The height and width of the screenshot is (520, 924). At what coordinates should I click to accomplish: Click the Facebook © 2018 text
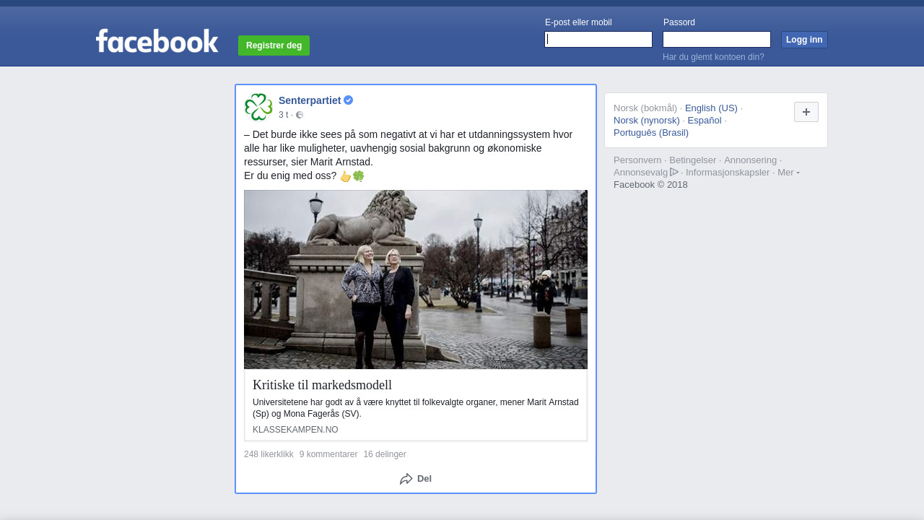pyautogui.click(x=650, y=185)
